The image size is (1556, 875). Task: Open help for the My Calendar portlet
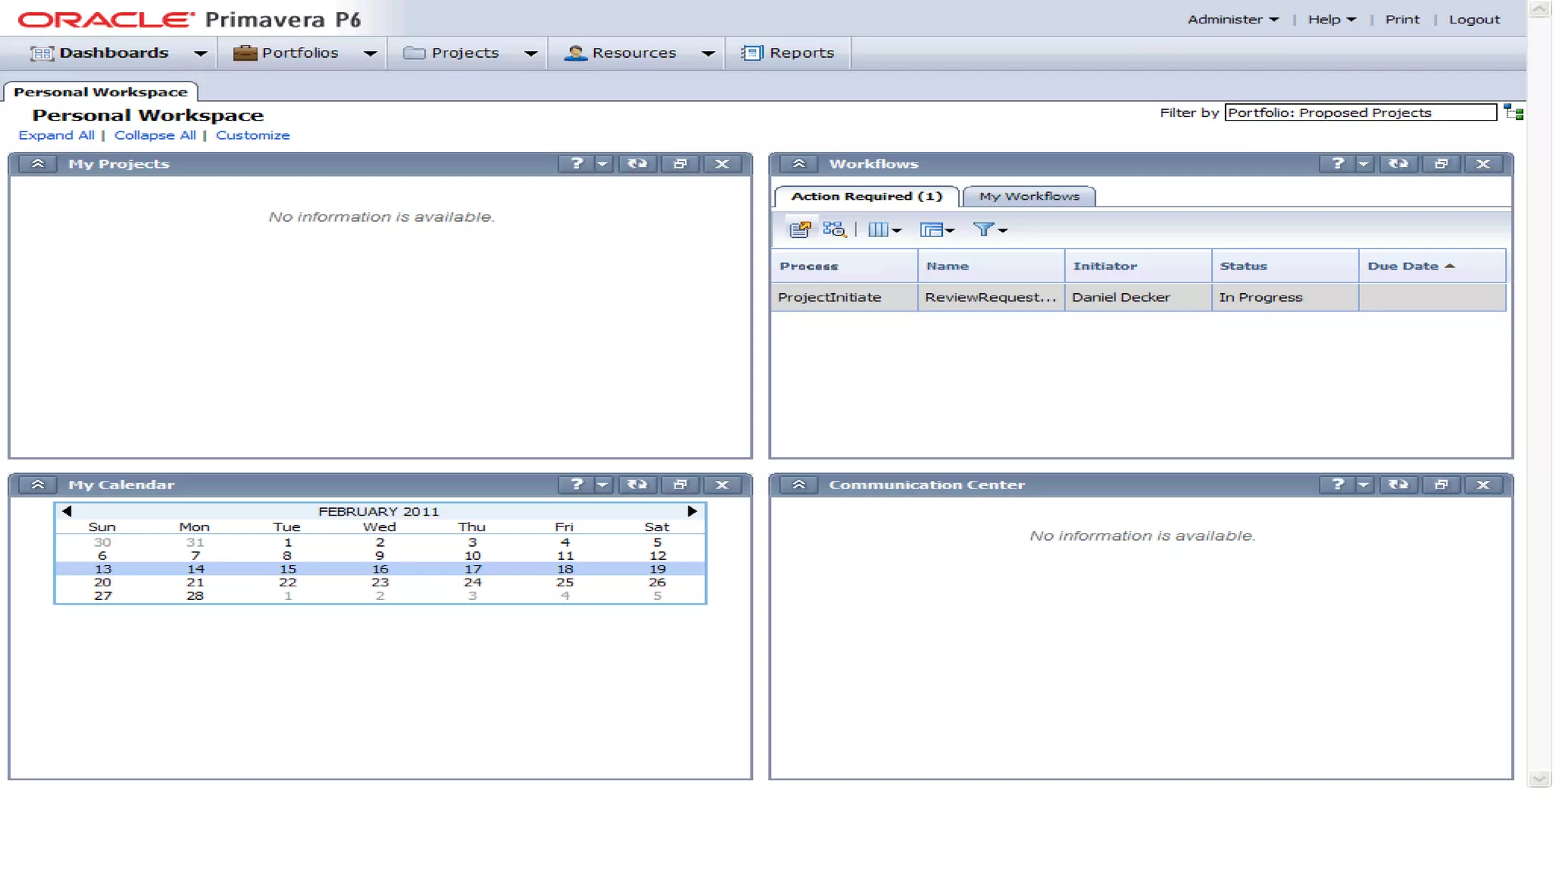(577, 485)
